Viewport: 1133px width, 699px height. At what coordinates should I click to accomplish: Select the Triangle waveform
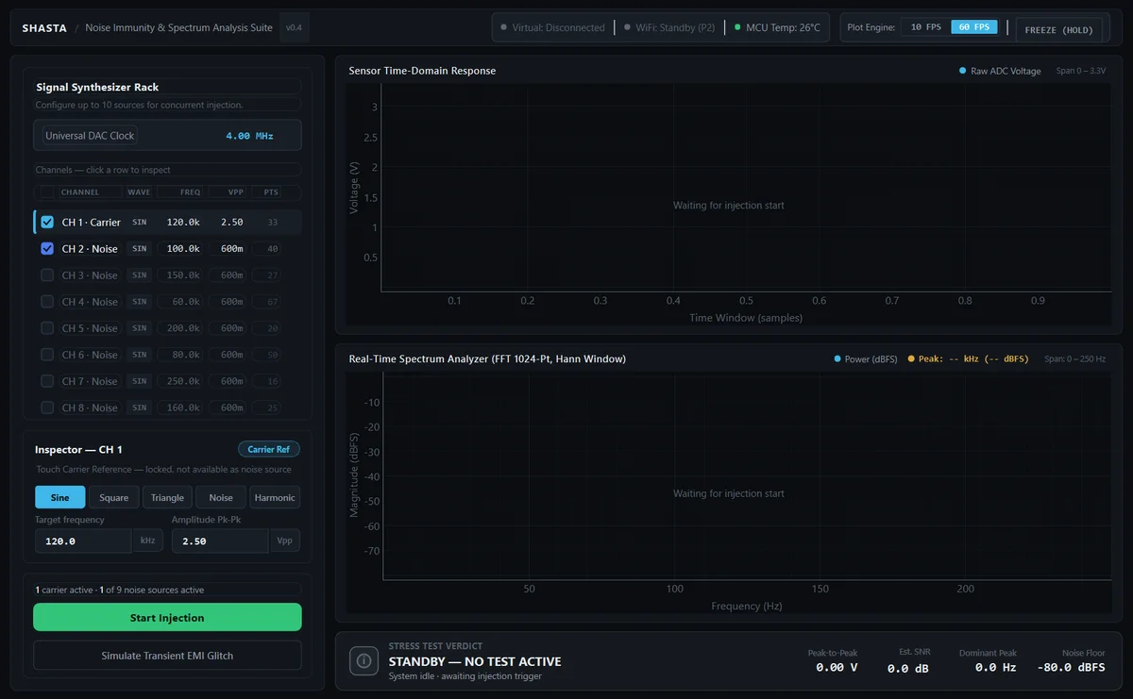[x=168, y=497]
